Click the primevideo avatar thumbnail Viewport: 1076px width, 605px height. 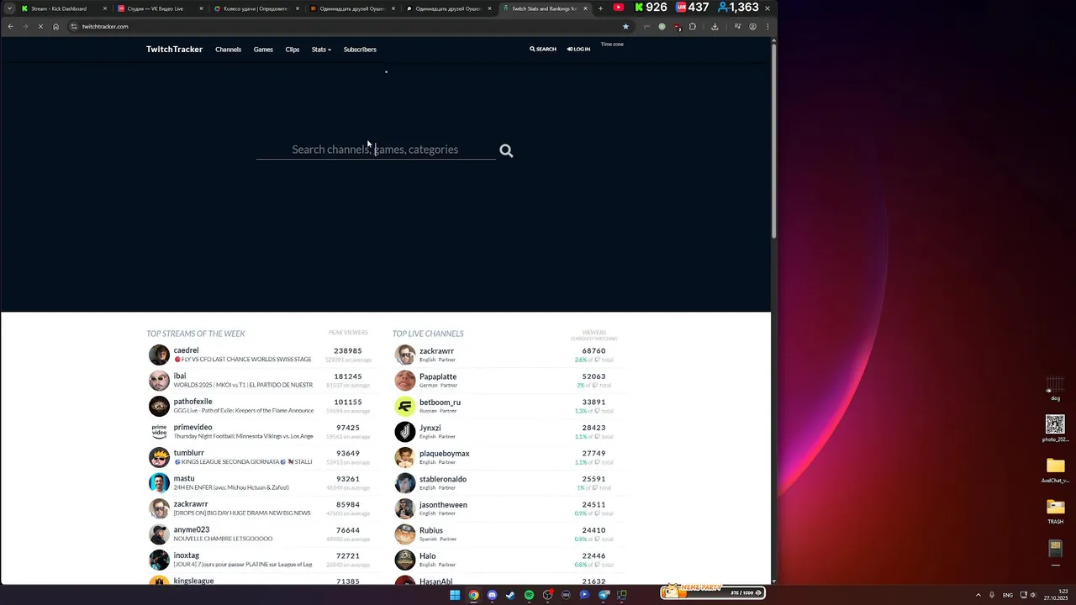coord(159,431)
